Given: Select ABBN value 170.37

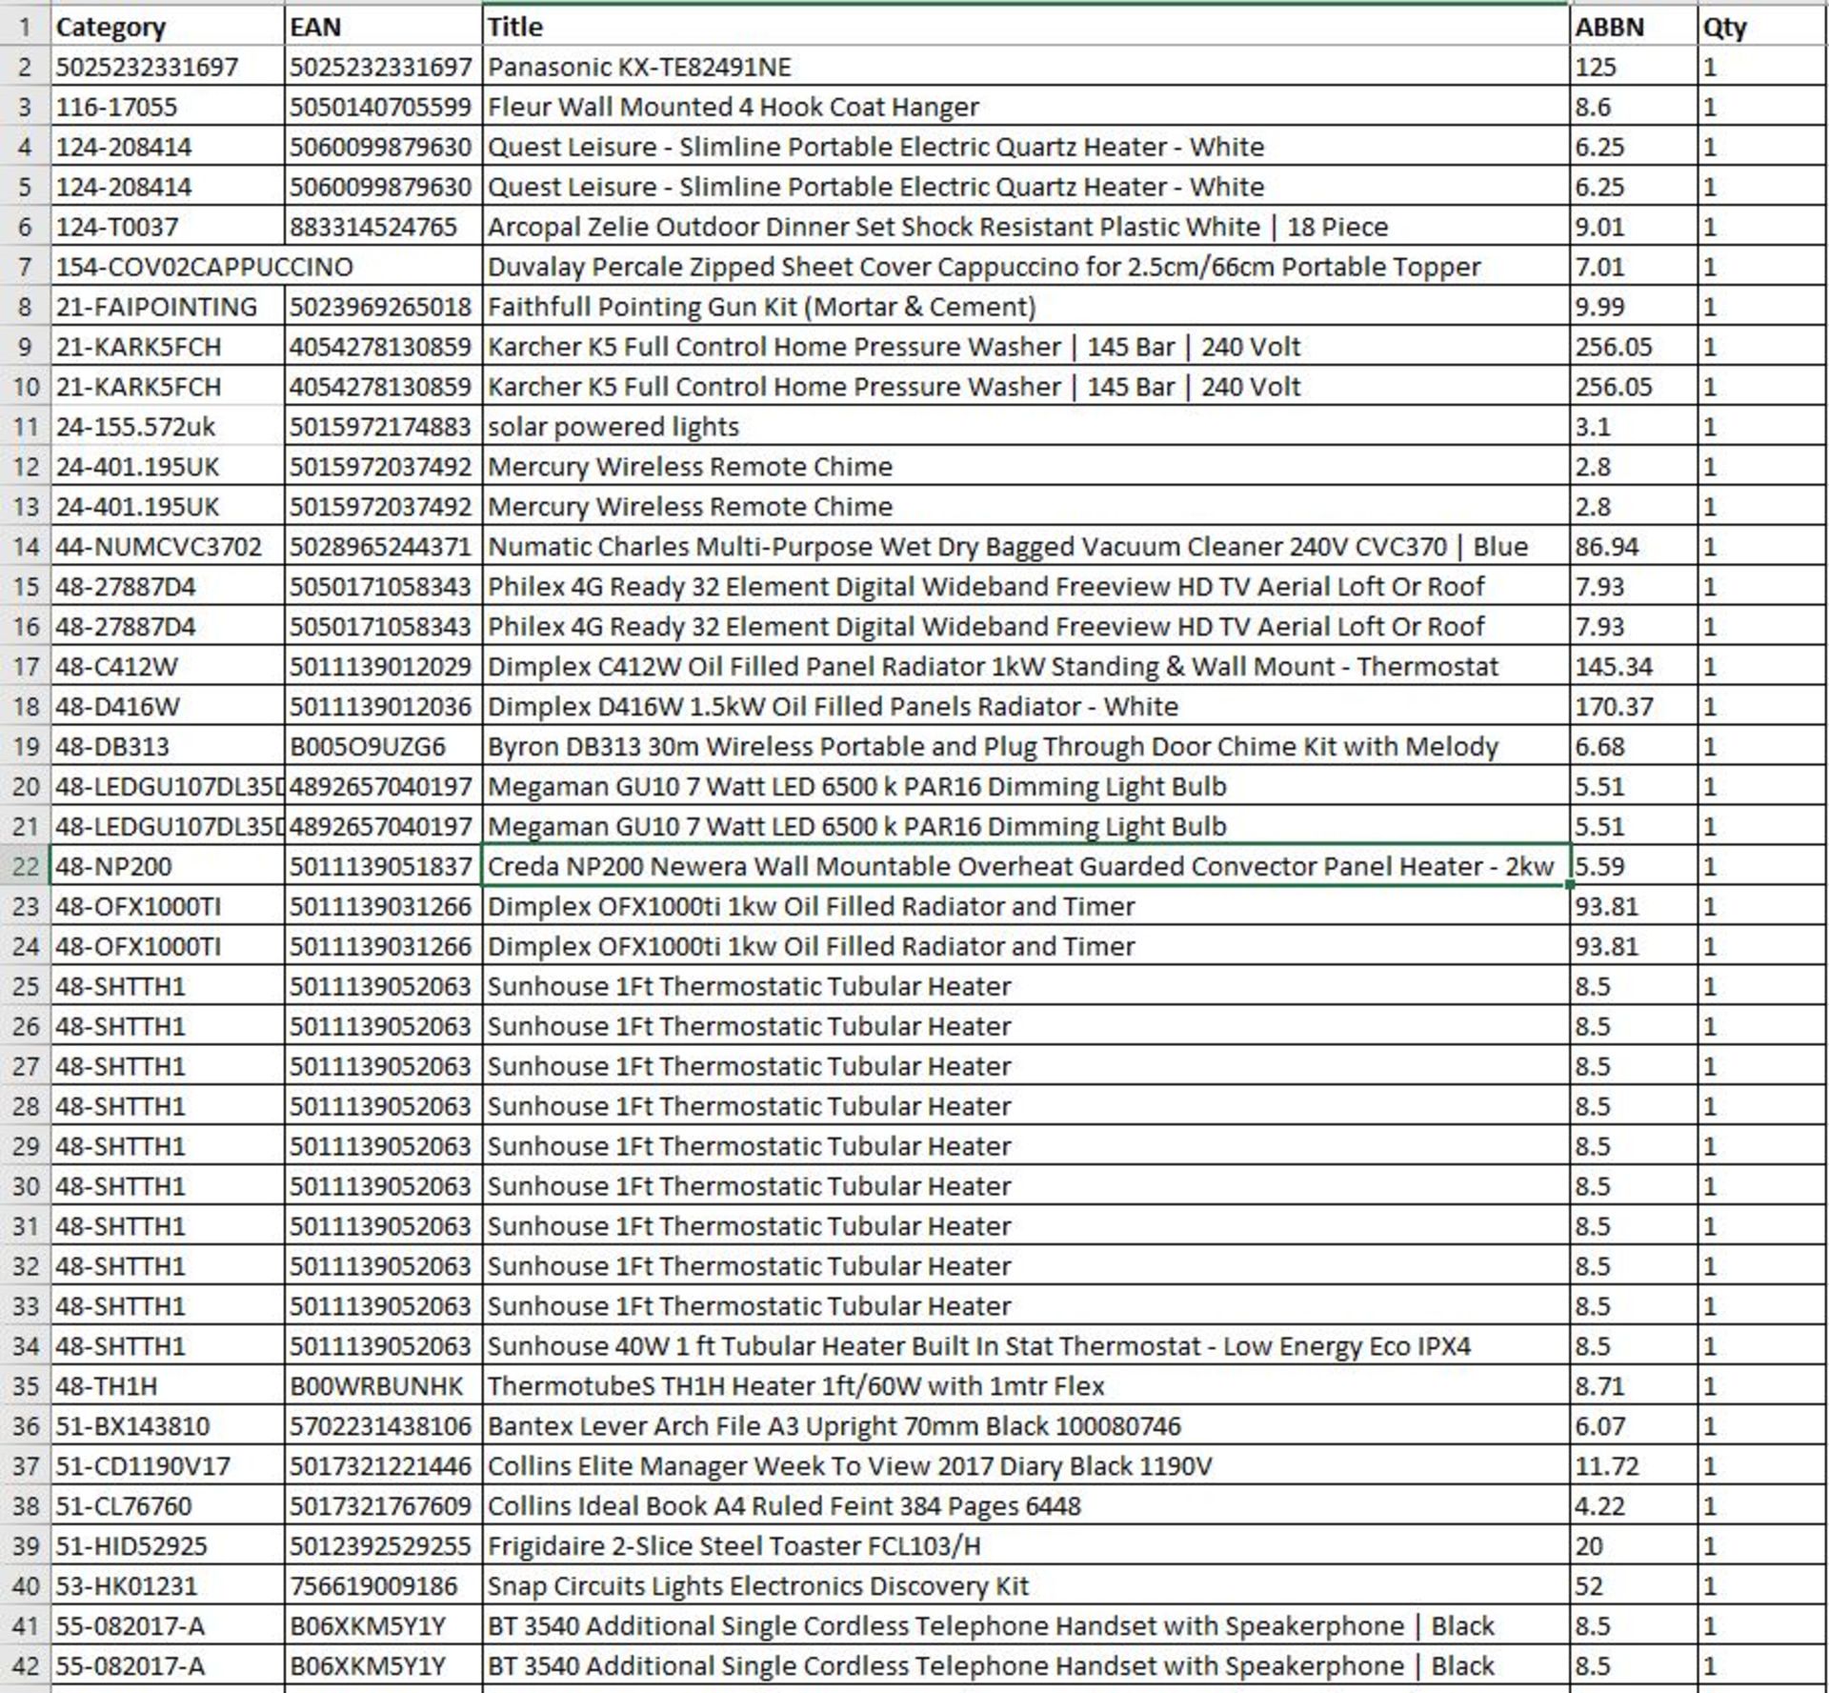Looking at the screenshot, I should click(1634, 707).
